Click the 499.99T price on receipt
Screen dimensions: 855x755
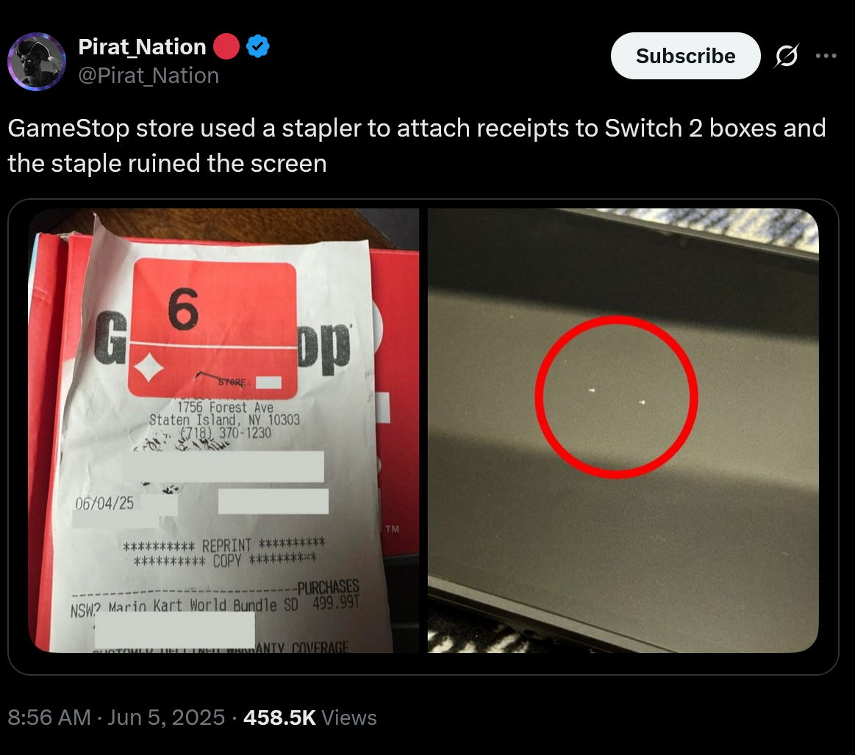pyautogui.click(x=336, y=603)
